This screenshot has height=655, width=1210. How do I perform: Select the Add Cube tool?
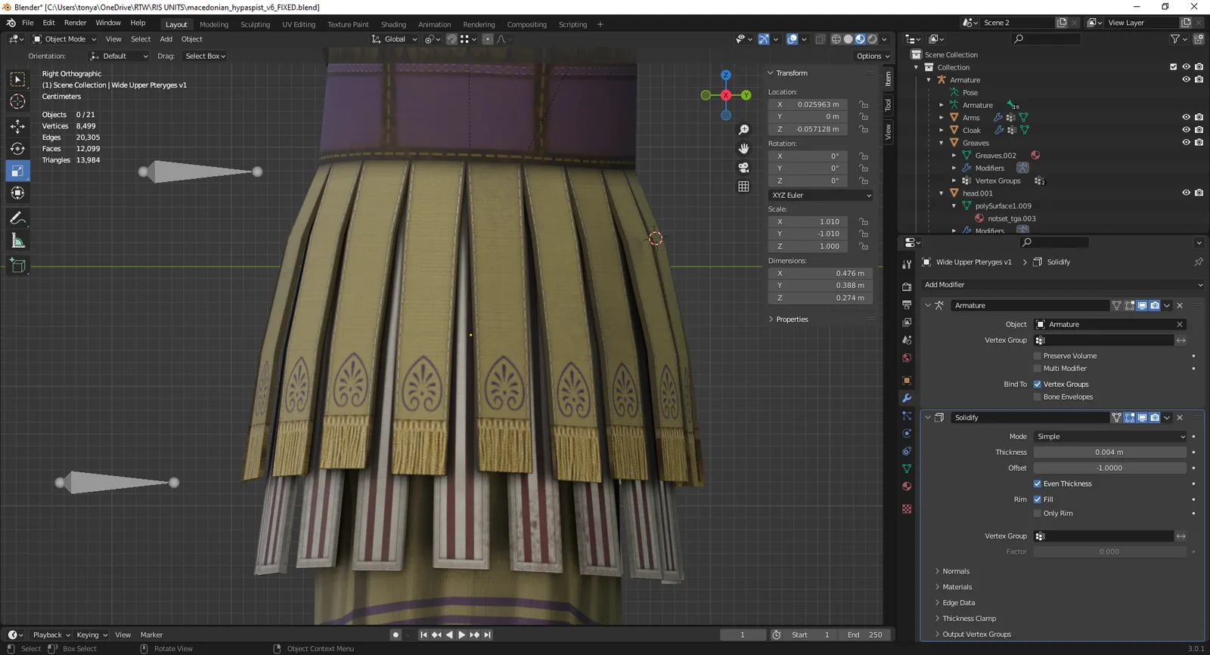coord(17,265)
